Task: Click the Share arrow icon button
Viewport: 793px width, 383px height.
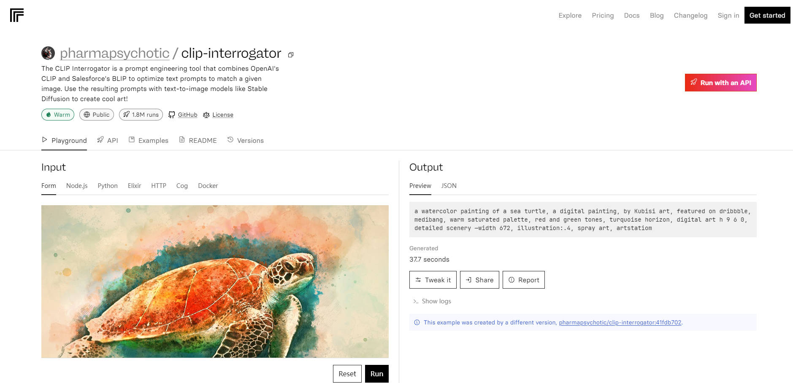Action: pyautogui.click(x=479, y=280)
